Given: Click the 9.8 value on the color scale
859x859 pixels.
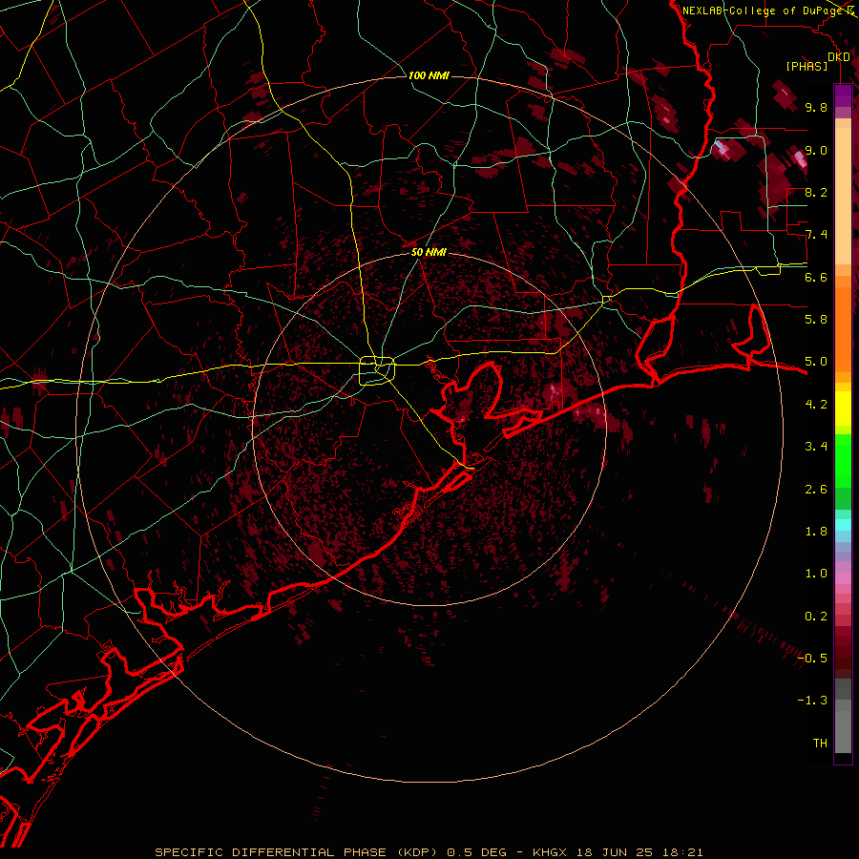Looking at the screenshot, I should coord(816,107).
